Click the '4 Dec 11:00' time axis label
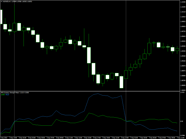 pos(69,138)
